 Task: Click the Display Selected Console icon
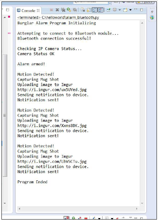(115, 10)
